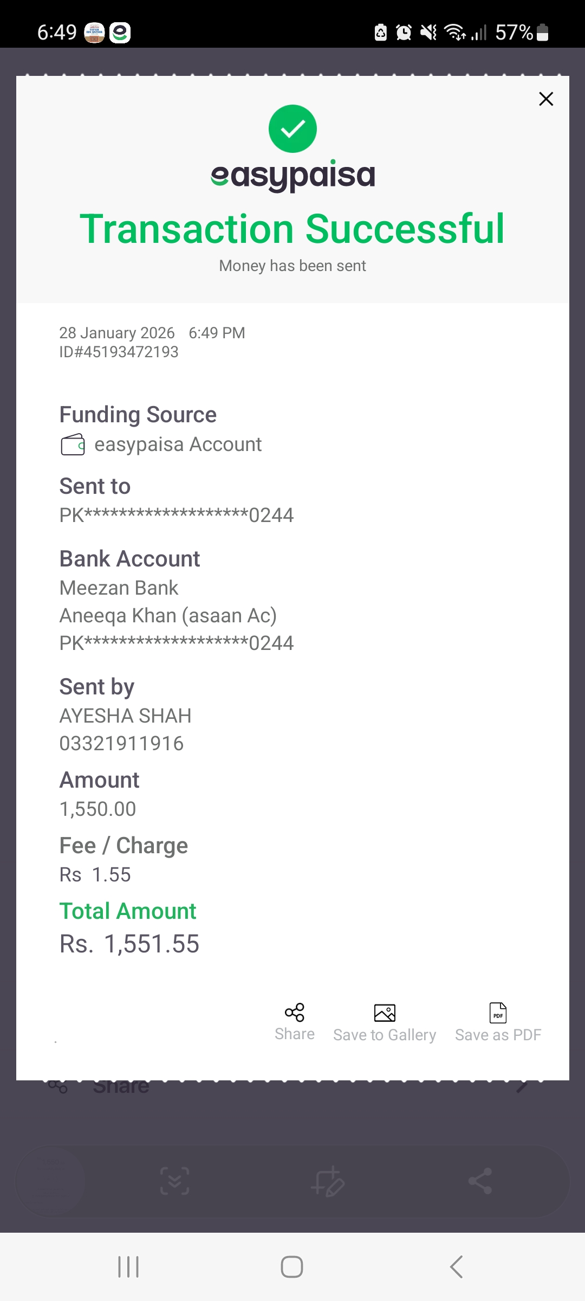
Task: Open the crop and edit screenshot tool
Action: (x=328, y=1181)
